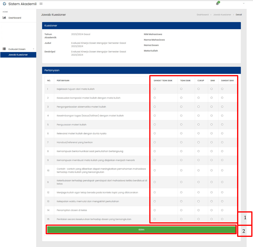The width and height of the screenshot is (253, 247).
Task: Open the Jawab Kuesioner breadcrumb link
Action: point(222,14)
